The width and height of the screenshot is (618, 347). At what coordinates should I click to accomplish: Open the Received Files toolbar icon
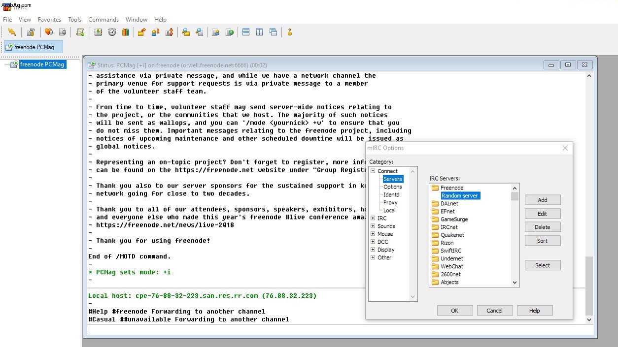pos(186,32)
